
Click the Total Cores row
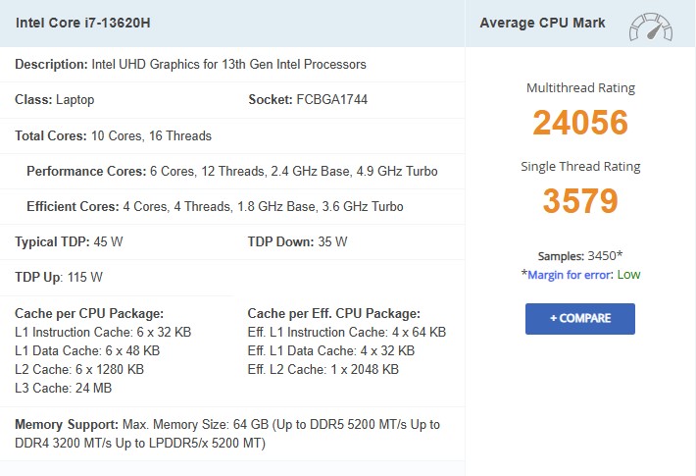pos(114,135)
